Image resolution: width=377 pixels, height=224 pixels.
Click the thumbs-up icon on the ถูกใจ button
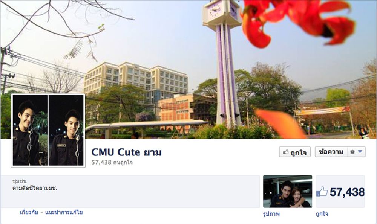pyautogui.click(x=286, y=152)
